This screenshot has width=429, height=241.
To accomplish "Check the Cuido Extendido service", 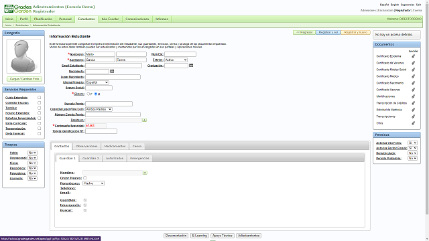I will tap(39, 98).
